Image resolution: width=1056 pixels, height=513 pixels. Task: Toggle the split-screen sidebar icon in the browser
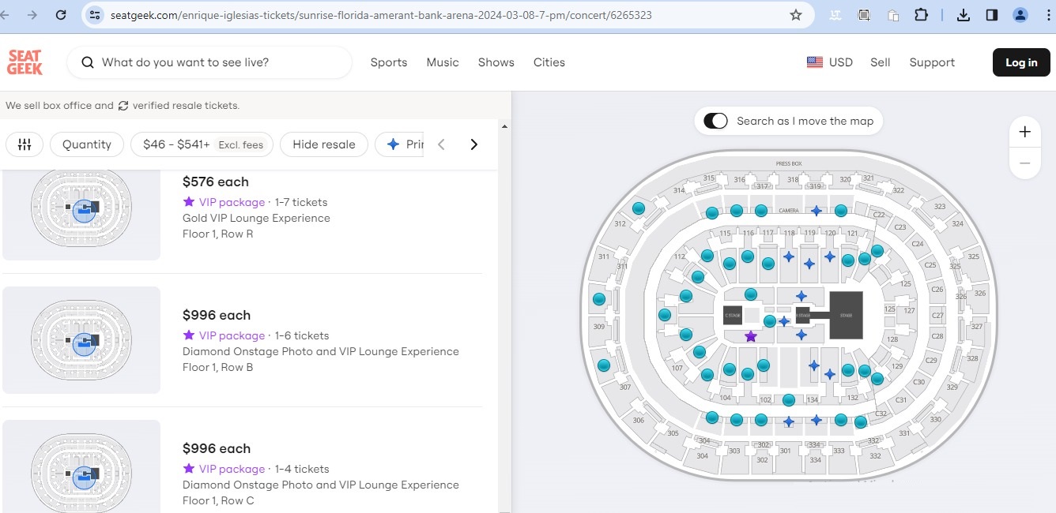(x=990, y=14)
